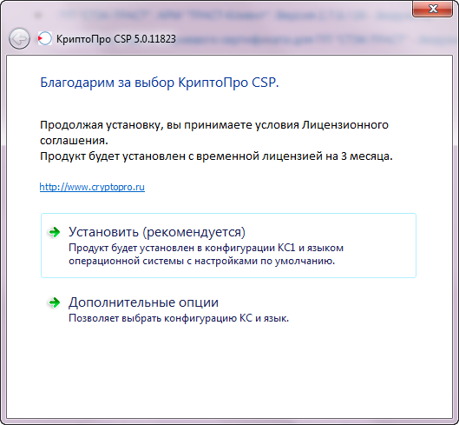
Task: Click the second line of Установить description
Action: pos(201,261)
